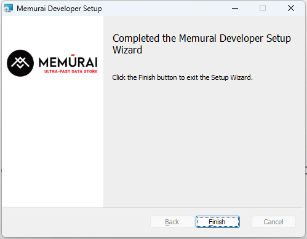Click the disabled maximize window icon
Viewport: 307px width, 239px height.
click(263, 8)
